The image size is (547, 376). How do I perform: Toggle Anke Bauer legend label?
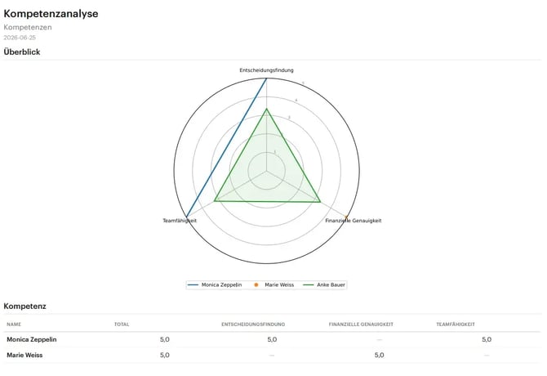coord(331,285)
